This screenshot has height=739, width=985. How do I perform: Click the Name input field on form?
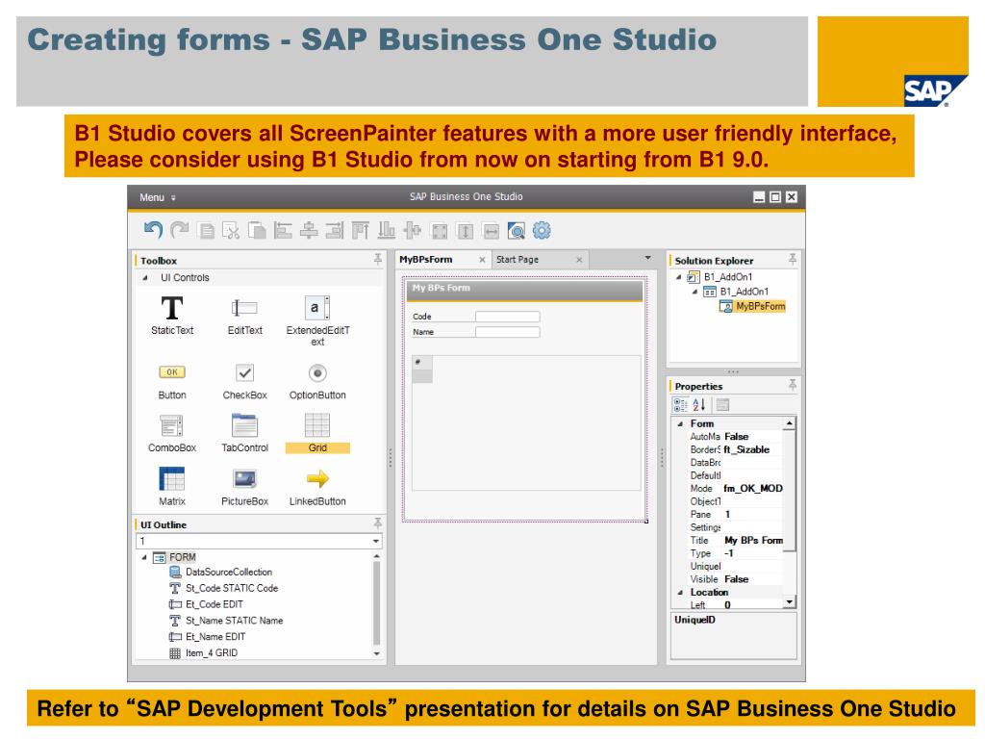click(x=507, y=332)
